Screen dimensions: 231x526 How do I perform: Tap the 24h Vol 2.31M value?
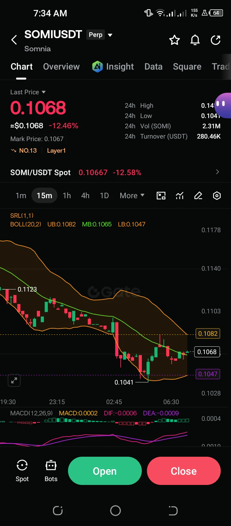tap(211, 126)
